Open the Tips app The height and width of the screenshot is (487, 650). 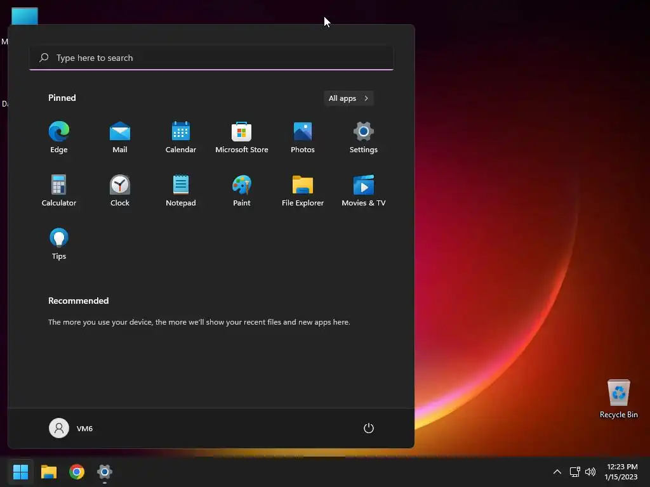tap(59, 244)
